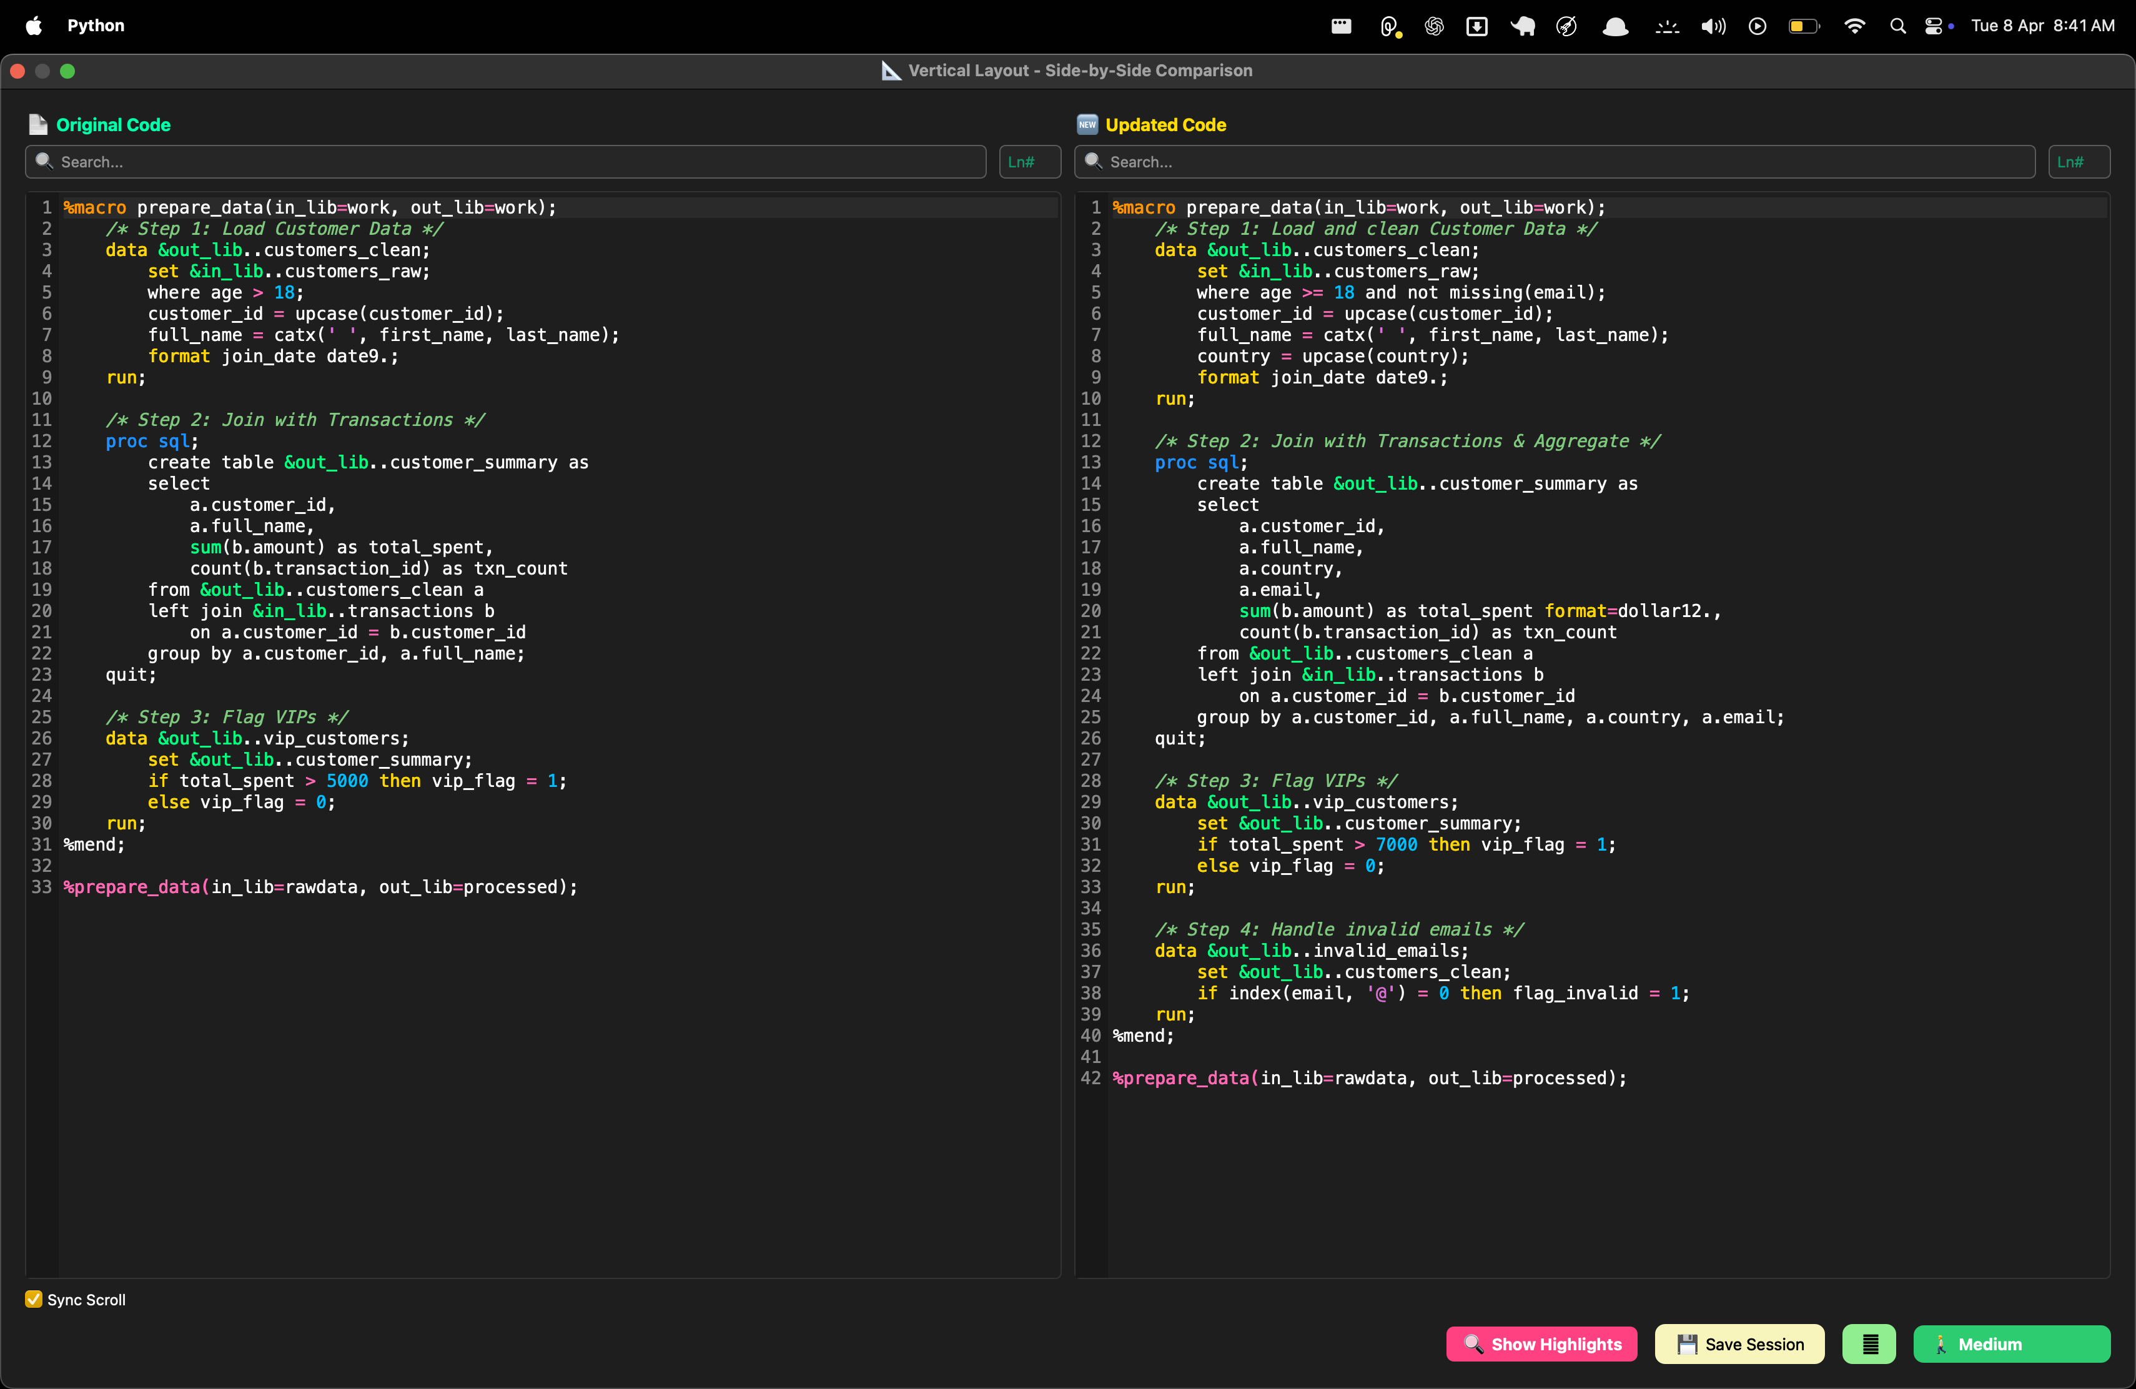
Task: Click the Mastodon elephant icon in the menu bar
Action: (1522, 25)
